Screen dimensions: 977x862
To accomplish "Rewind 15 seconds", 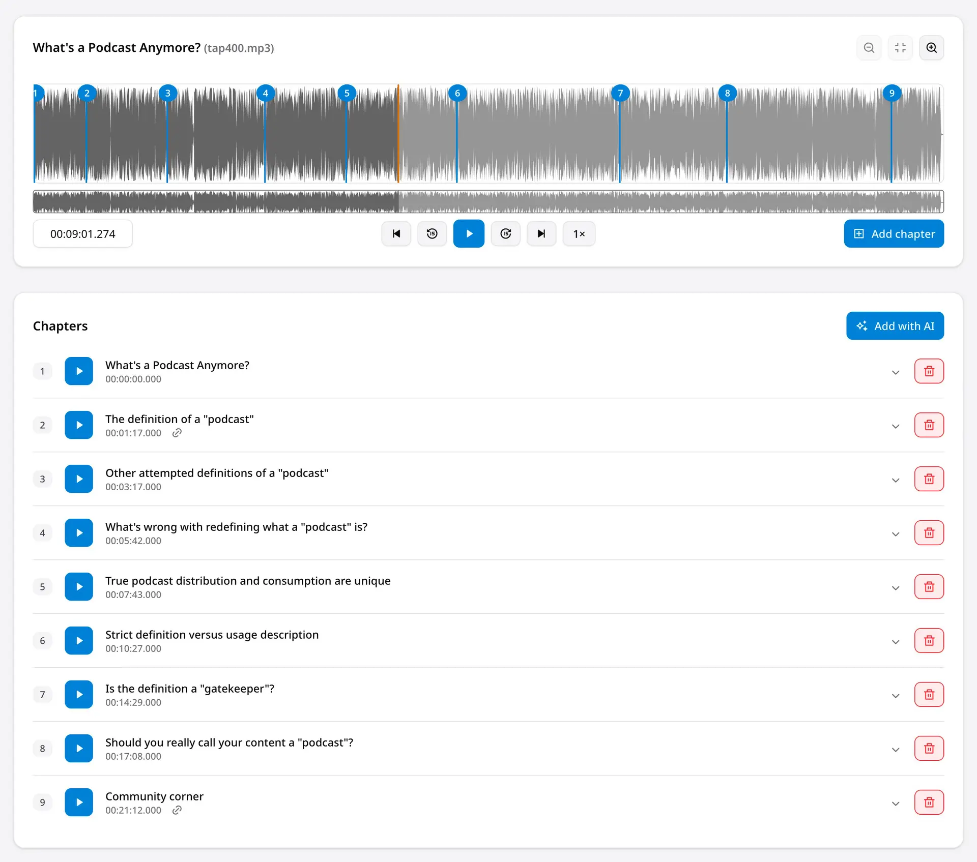I will (x=432, y=233).
